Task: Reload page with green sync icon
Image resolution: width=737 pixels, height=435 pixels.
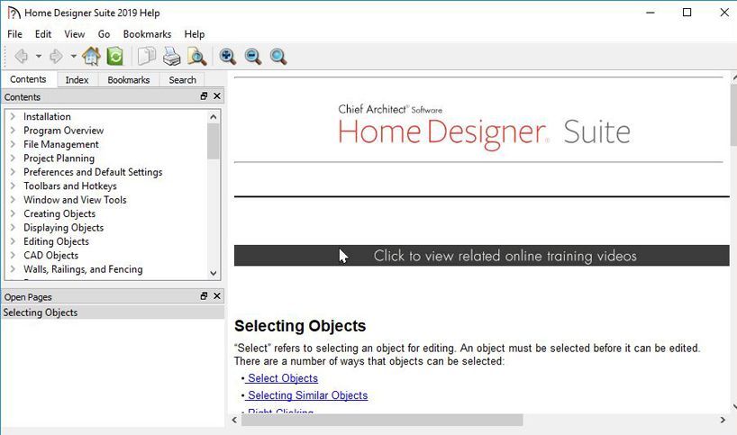Action: tap(114, 57)
